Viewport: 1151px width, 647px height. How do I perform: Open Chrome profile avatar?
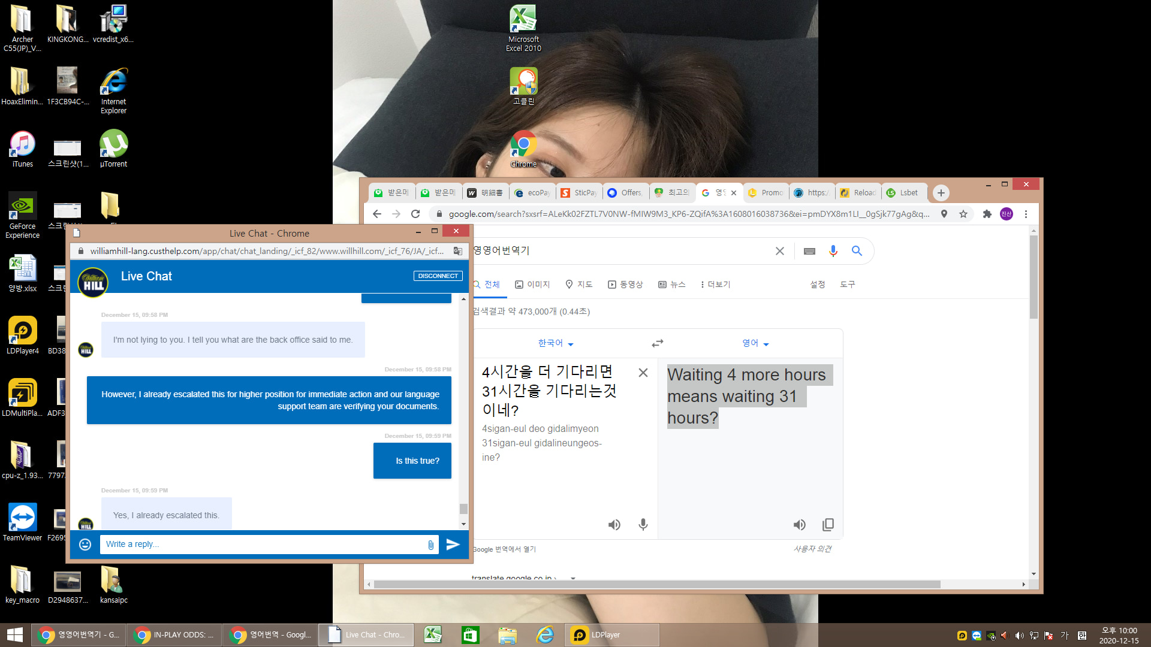point(1007,214)
